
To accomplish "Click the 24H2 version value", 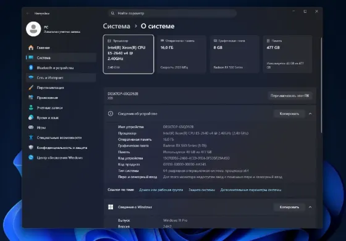I will [167, 226].
